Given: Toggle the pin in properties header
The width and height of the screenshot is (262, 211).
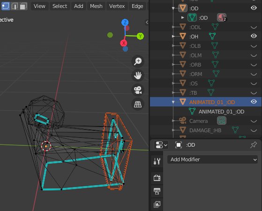Looking at the screenshot, I should click(x=254, y=145).
